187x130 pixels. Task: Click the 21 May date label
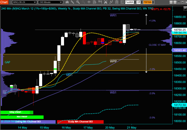tap(132, 128)
